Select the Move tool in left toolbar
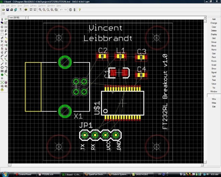The width and height of the screenshot is (221, 177). click(2, 27)
